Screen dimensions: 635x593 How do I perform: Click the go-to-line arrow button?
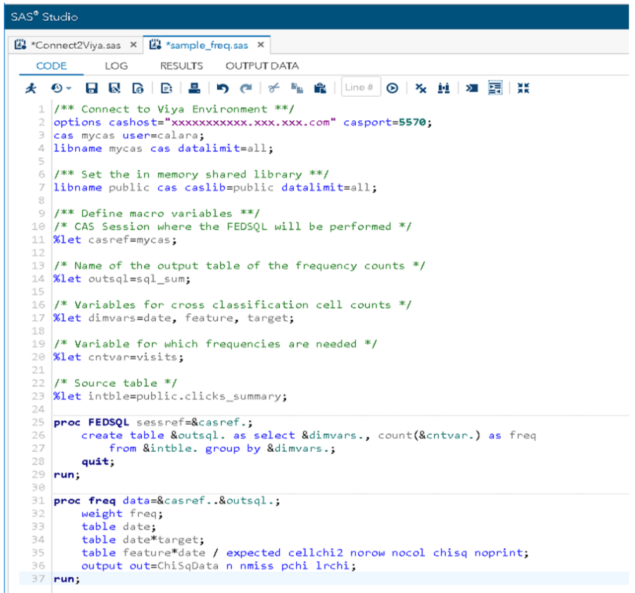pos(392,88)
